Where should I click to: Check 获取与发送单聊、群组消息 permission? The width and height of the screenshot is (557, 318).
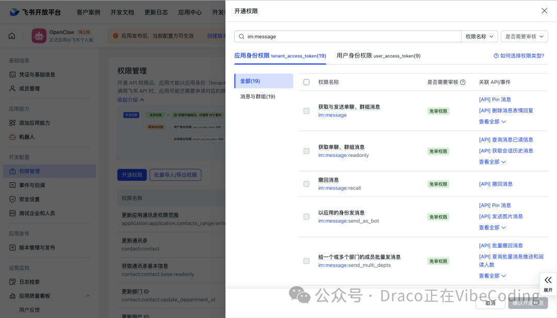pos(306,110)
